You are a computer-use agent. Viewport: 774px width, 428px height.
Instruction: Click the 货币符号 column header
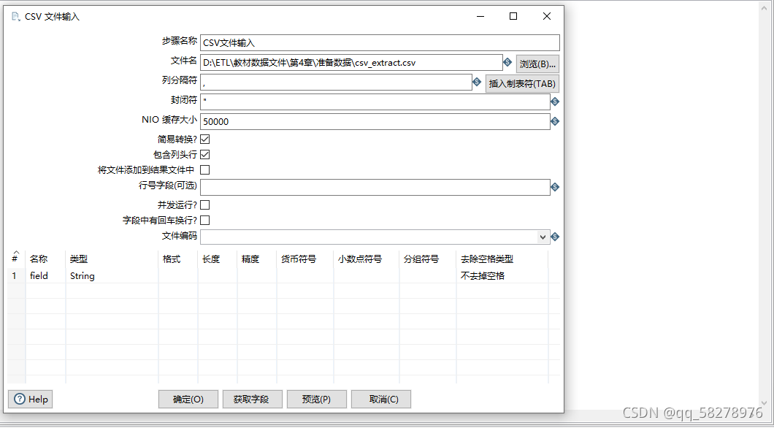[x=305, y=259]
